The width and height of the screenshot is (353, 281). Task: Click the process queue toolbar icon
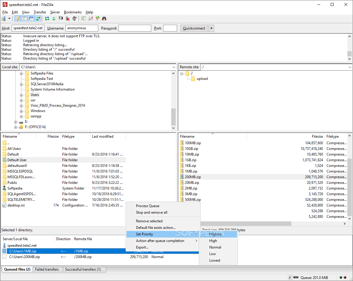[54, 18]
